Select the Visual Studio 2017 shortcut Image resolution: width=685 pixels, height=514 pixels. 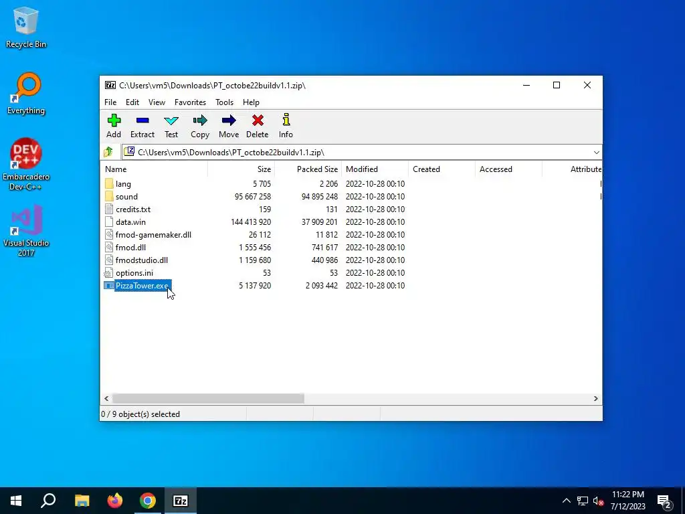click(x=26, y=230)
